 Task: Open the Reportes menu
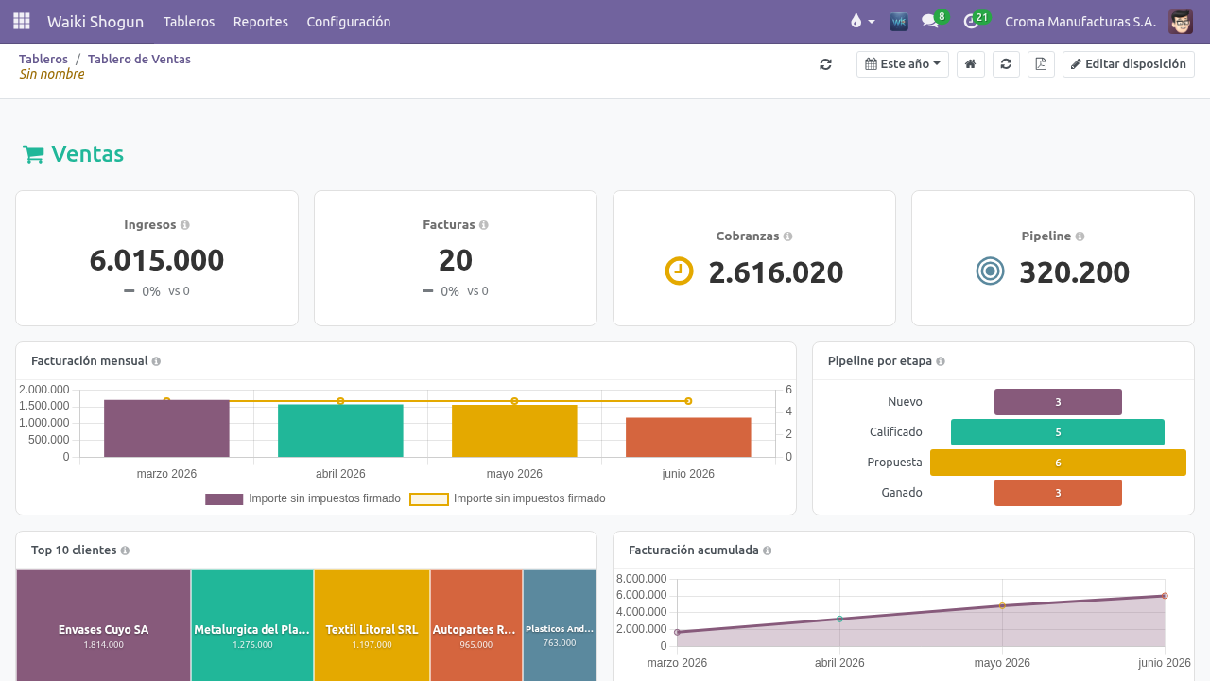point(261,21)
